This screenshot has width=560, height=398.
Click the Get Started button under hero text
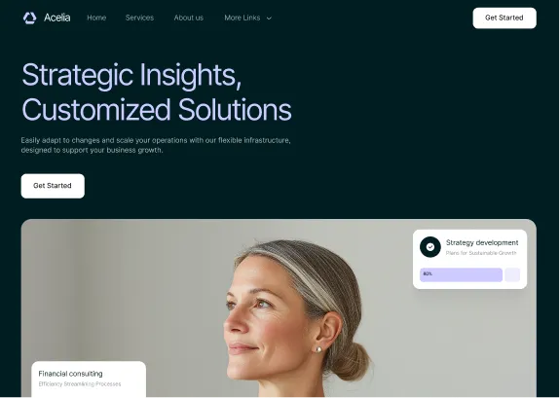coord(53,186)
